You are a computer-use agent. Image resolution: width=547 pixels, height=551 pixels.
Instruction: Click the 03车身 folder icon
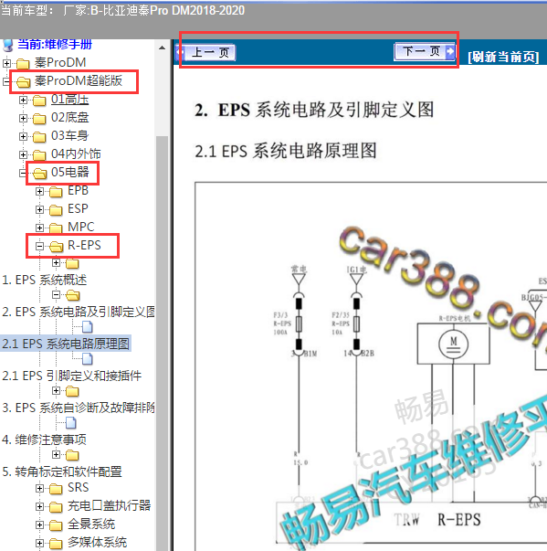(39, 137)
